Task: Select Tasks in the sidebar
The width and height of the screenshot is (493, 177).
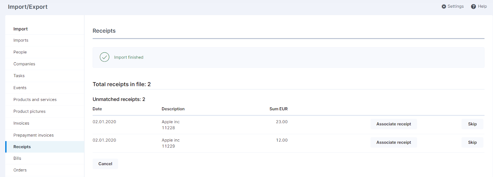Action: click(x=45, y=76)
